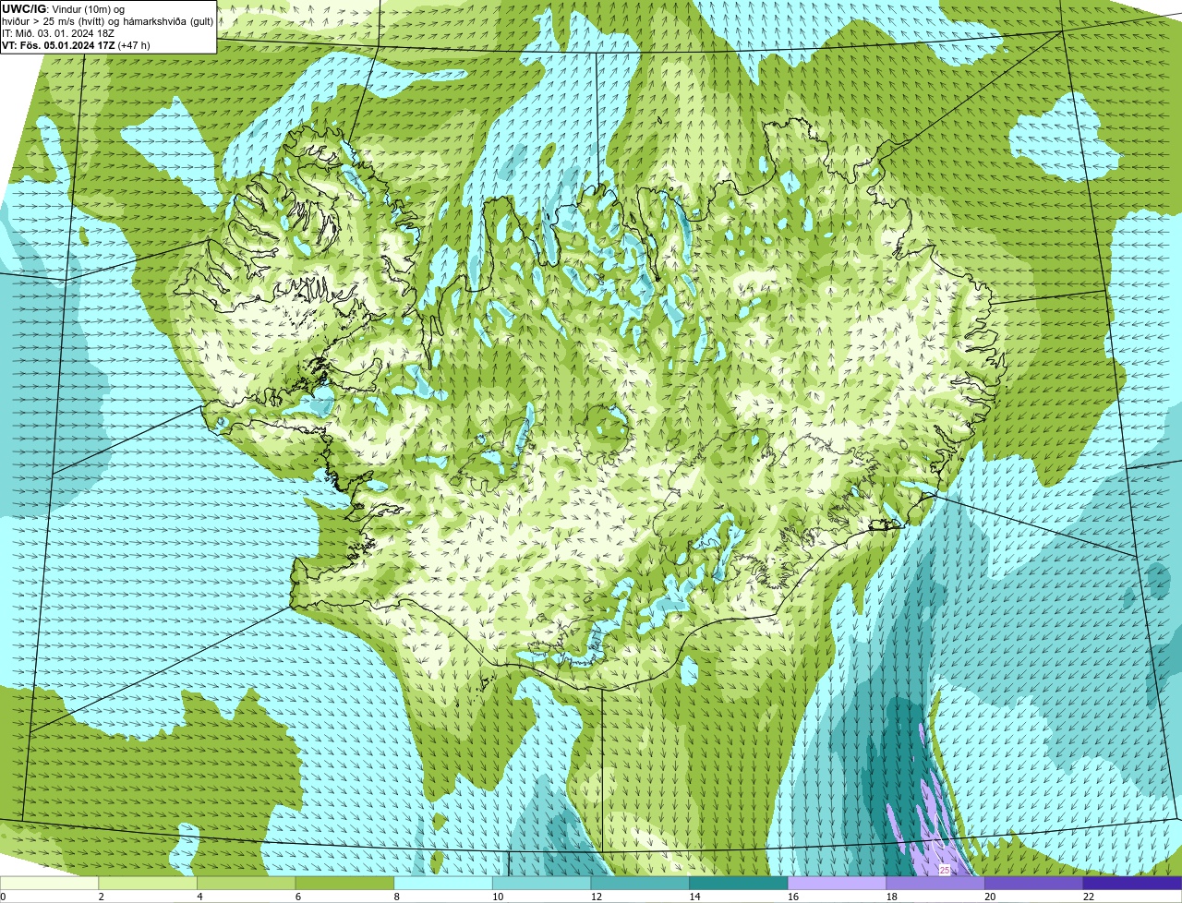This screenshot has width=1182, height=903.
Task: Click the legend scale label '2'
Action: 101,897
